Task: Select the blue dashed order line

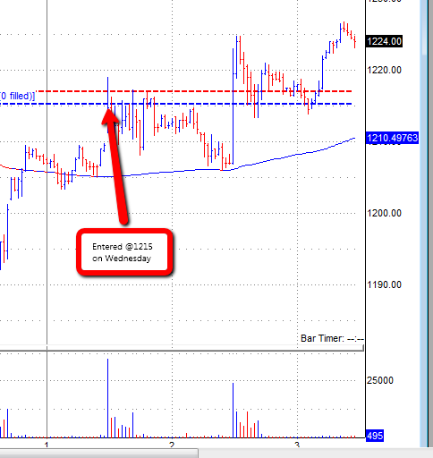Action: (x=176, y=104)
